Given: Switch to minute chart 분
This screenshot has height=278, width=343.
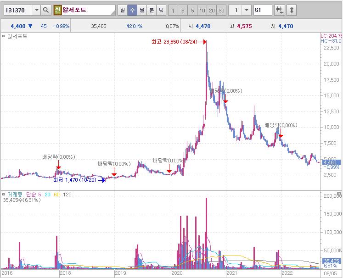Looking at the screenshot, I should [x=152, y=10].
